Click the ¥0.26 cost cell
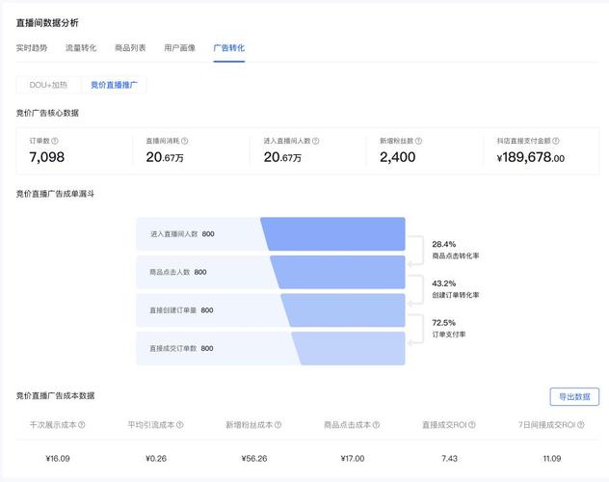The height and width of the screenshot is (482, 609). point(156,458)
